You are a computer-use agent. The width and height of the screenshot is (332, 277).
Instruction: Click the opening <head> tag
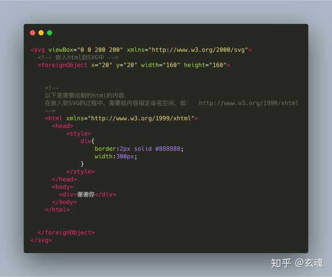(62, 126)
